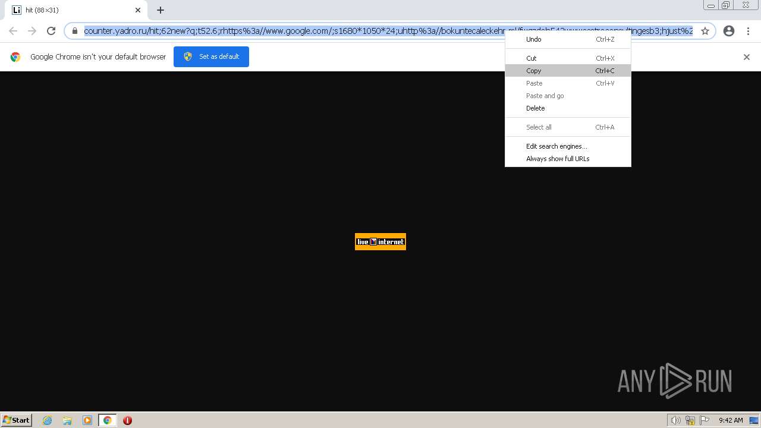Click the Chrome taskbar icon
The width and height of the screenshot is (761, 428).
107,420
